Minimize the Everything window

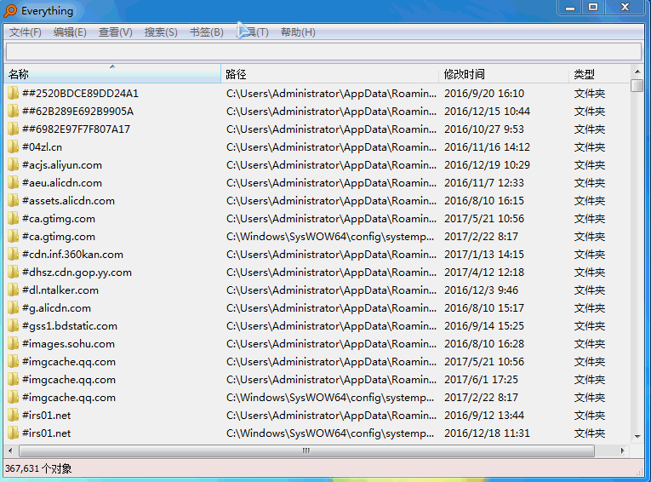[570, 7]
